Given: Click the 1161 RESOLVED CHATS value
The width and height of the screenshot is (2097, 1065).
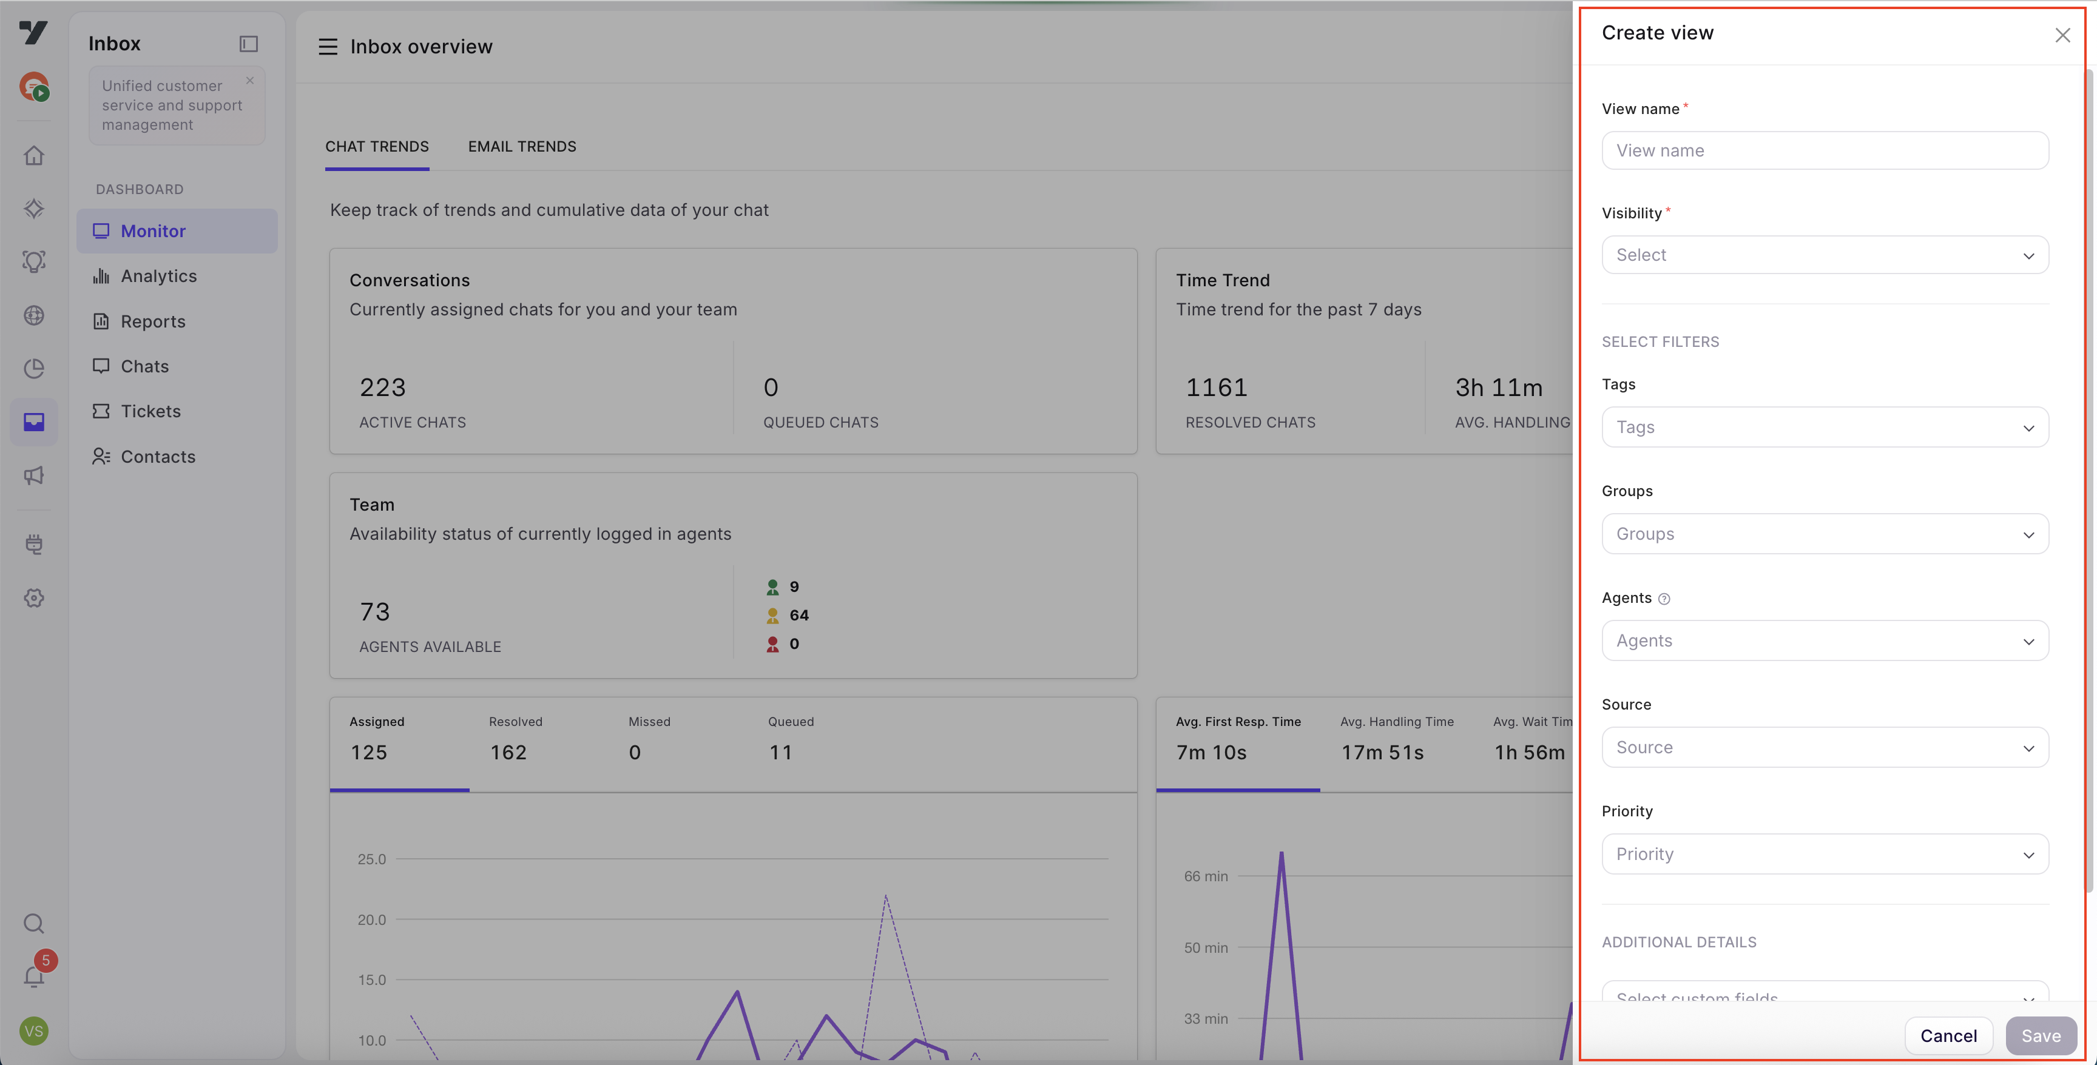Looking at the screenshot, I should coord(1216,388).
